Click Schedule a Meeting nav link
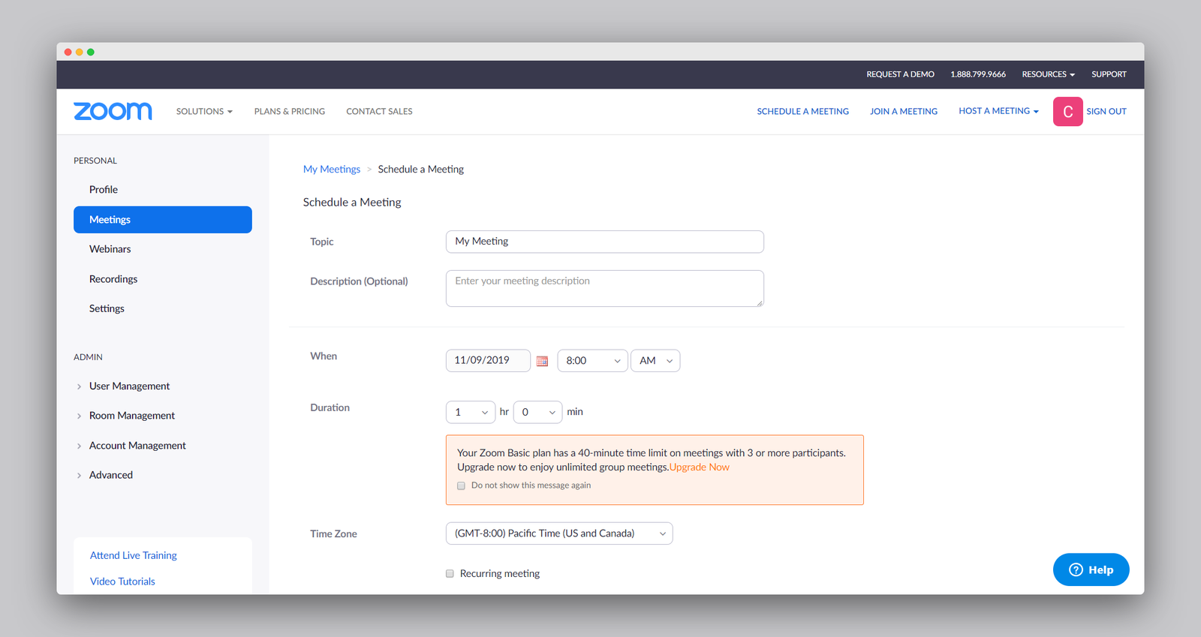This screenshot has height=637, width=1201. pyautogui.click(x=802, y=111)
